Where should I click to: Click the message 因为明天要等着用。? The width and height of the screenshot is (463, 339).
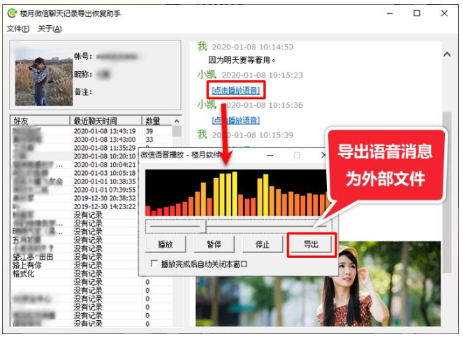(x=242, y=60)
